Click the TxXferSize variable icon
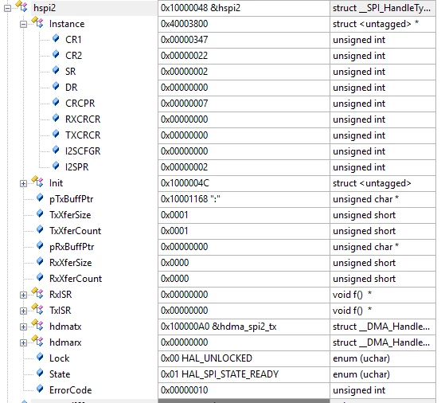Viewport: 441px width, 403px height. tap(40, 213)
